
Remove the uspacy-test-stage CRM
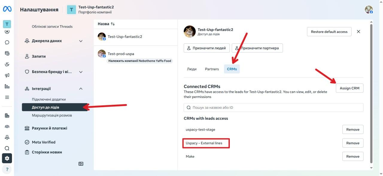click(x=353, y=130)
